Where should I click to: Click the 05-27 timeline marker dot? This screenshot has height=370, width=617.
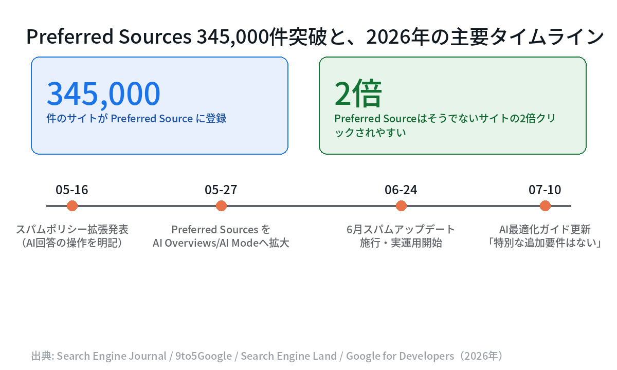(x=221, y=206)
